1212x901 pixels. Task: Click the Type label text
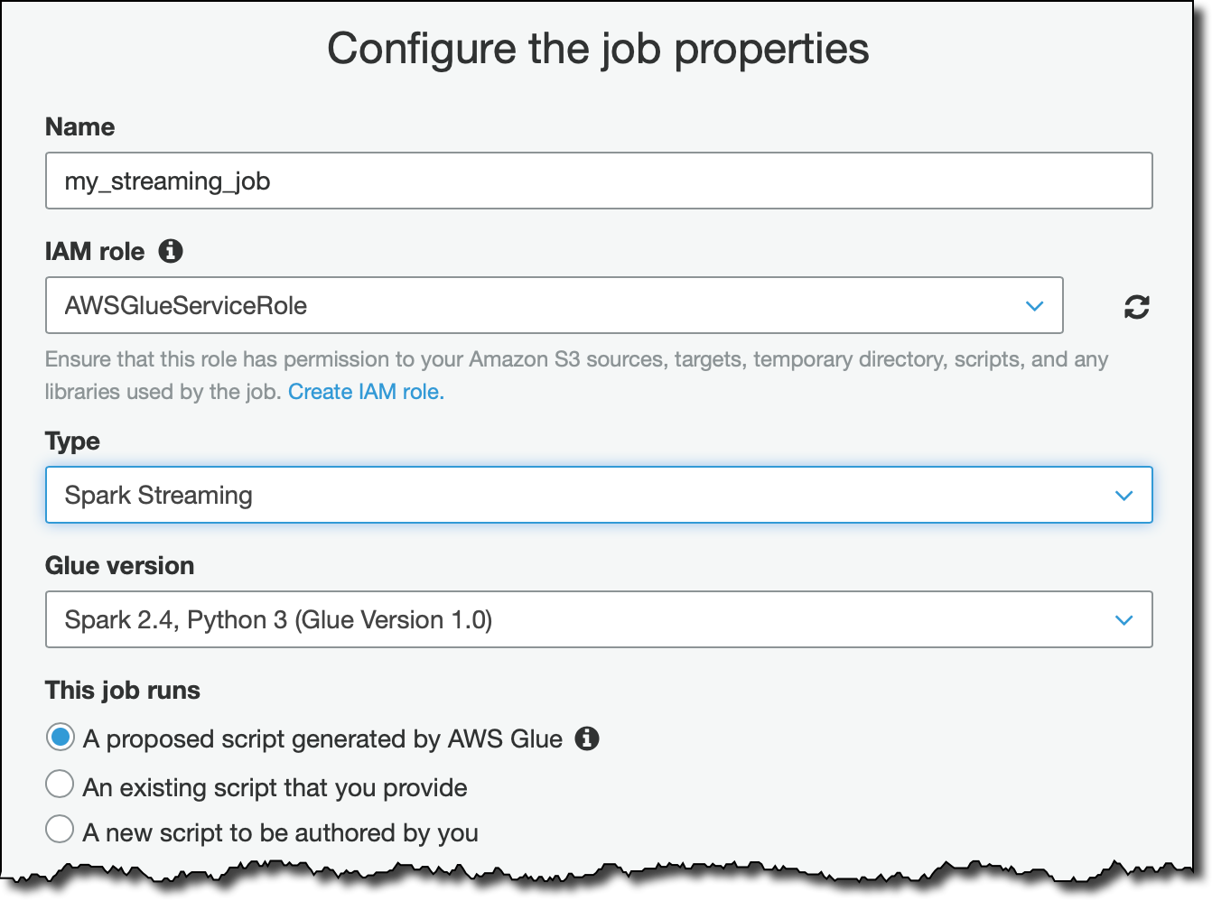coord(72,441)
